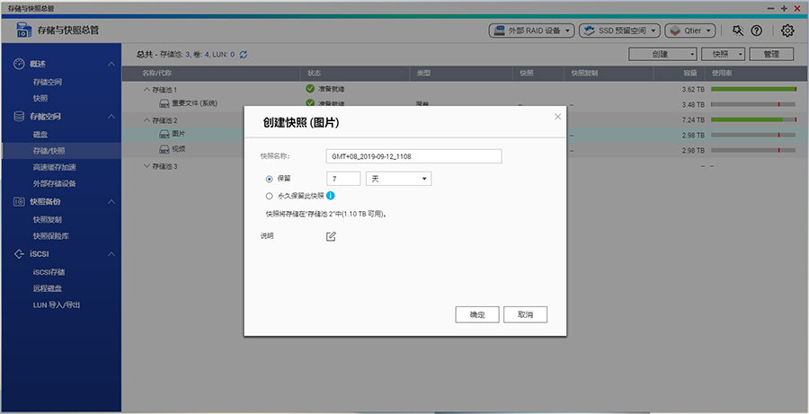Viewport: 809px width, 414px height.
Task: Click the 快照名称 text field
Action: (413, 156)
